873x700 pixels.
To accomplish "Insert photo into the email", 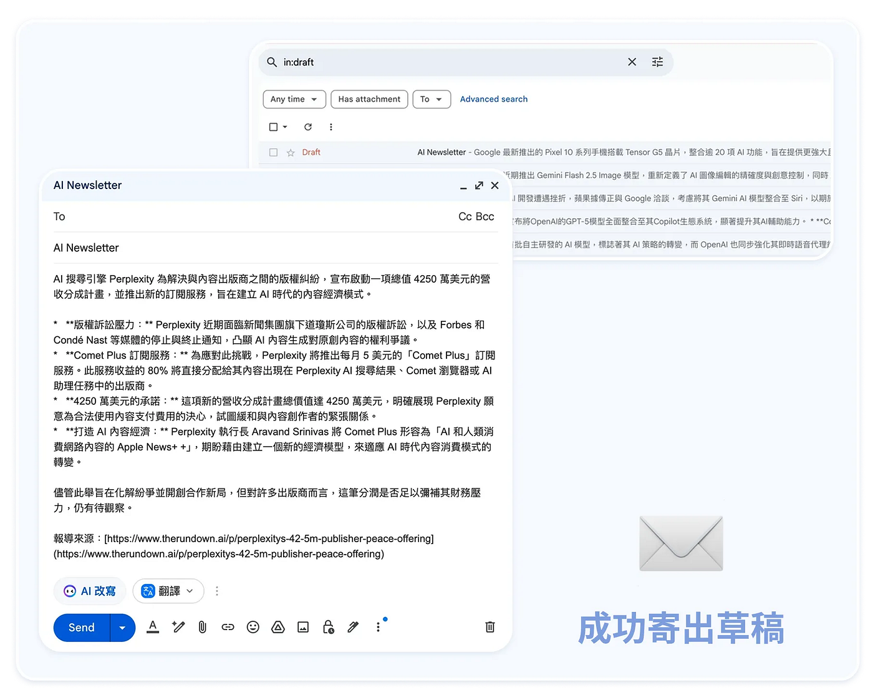I will pyautogui.click(x=303, y=627).
